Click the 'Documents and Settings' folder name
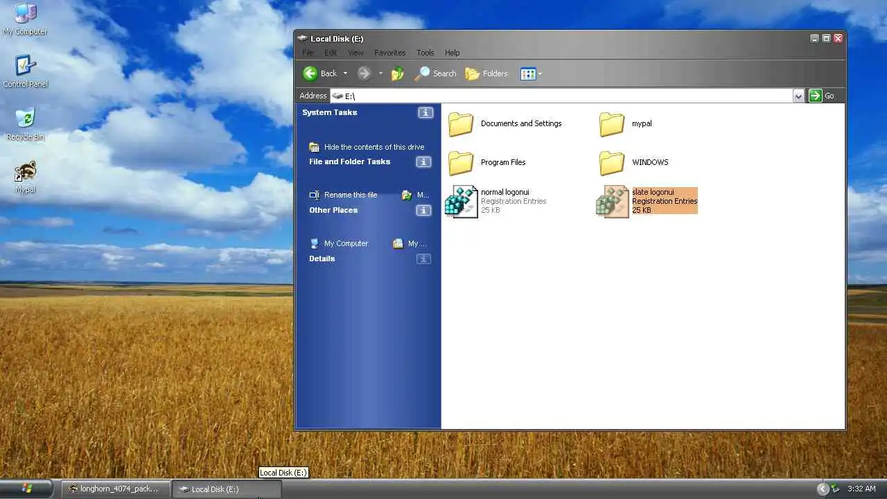Screen dimensions: 887x499 (521, 123)
